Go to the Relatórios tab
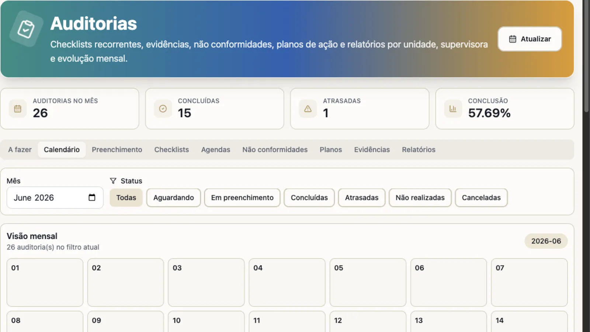The height and width of the screenshot is (332, 590). click(x=419, y=149)
